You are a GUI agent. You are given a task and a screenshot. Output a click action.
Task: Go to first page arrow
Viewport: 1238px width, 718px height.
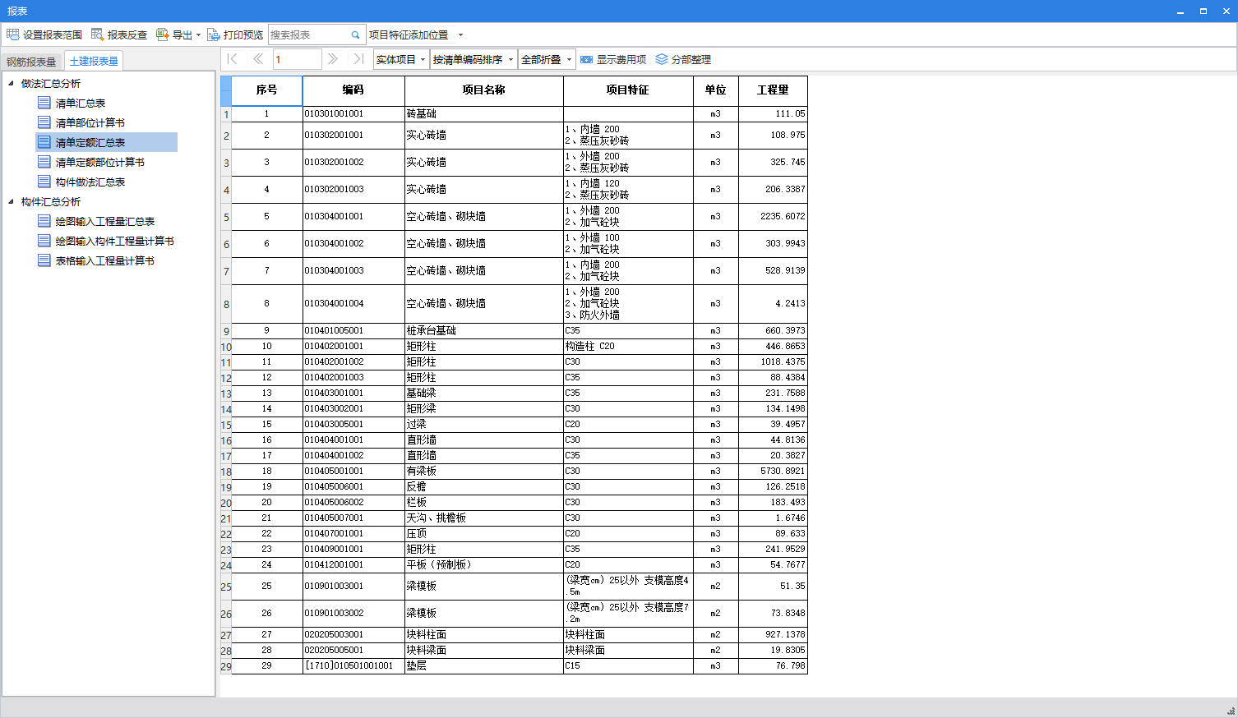click(x=232, y=59)
